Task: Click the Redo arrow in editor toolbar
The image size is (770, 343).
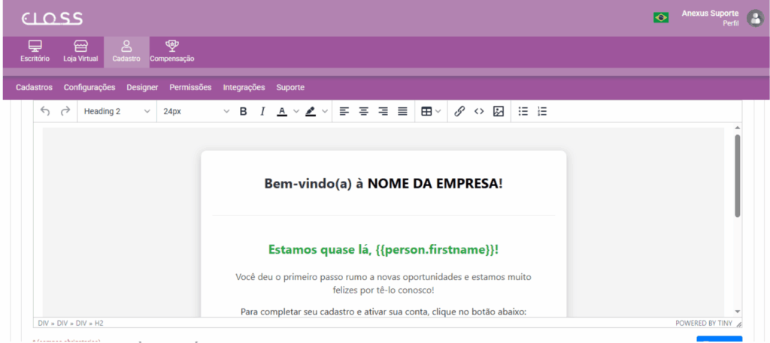Action: [65, 111]
